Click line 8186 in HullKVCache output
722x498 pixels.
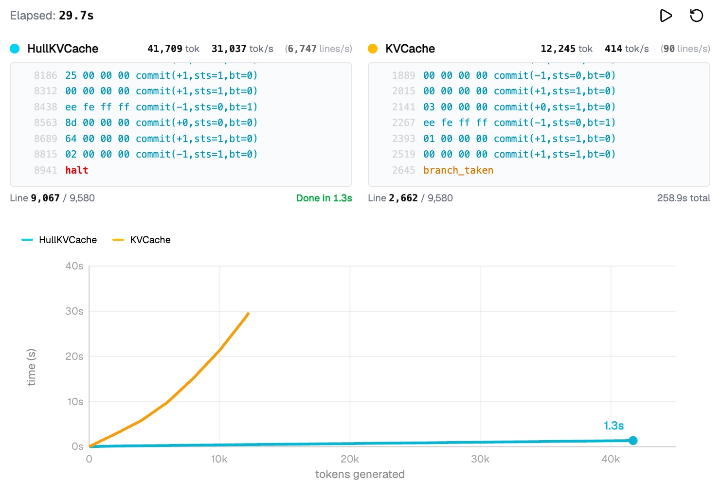point(146,75)
